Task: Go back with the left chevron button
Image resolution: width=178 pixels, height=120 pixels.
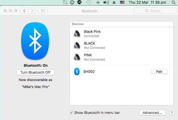Action: point(24,11)
